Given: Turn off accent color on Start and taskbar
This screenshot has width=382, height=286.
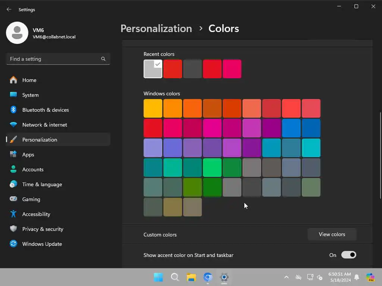Looking at the screenshot, I should pyautogui.click(x=349, y=255).
